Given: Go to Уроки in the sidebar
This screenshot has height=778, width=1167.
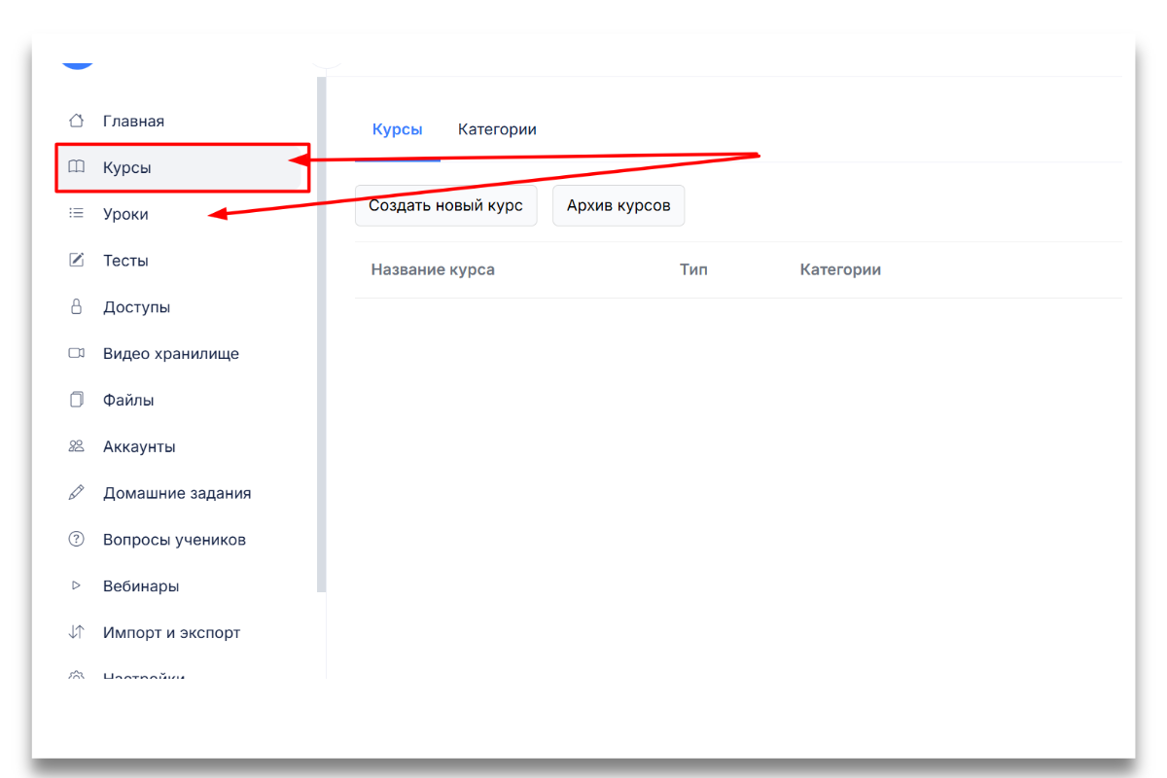Looking at the screenshot, I should click(125, 214).
